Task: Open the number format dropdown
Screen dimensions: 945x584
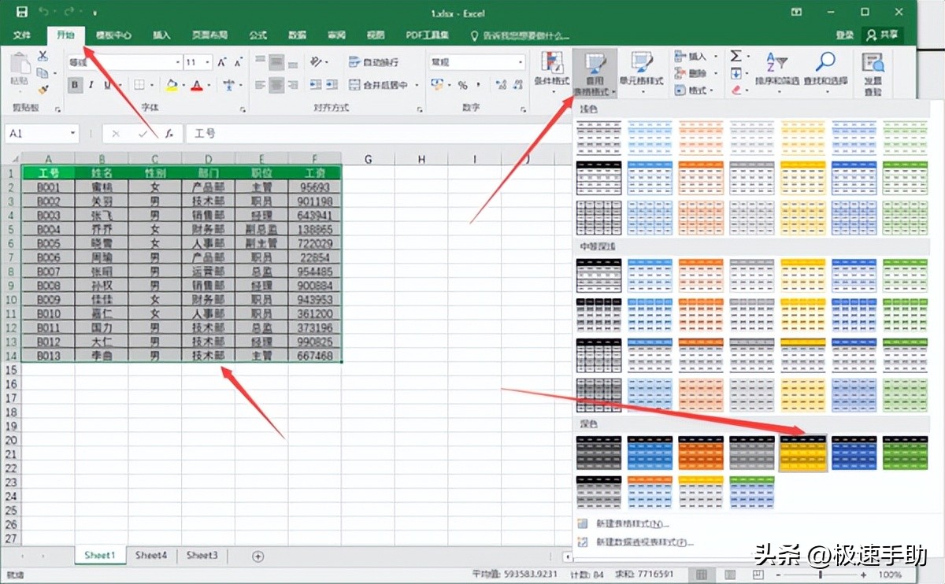Action: 520,62
